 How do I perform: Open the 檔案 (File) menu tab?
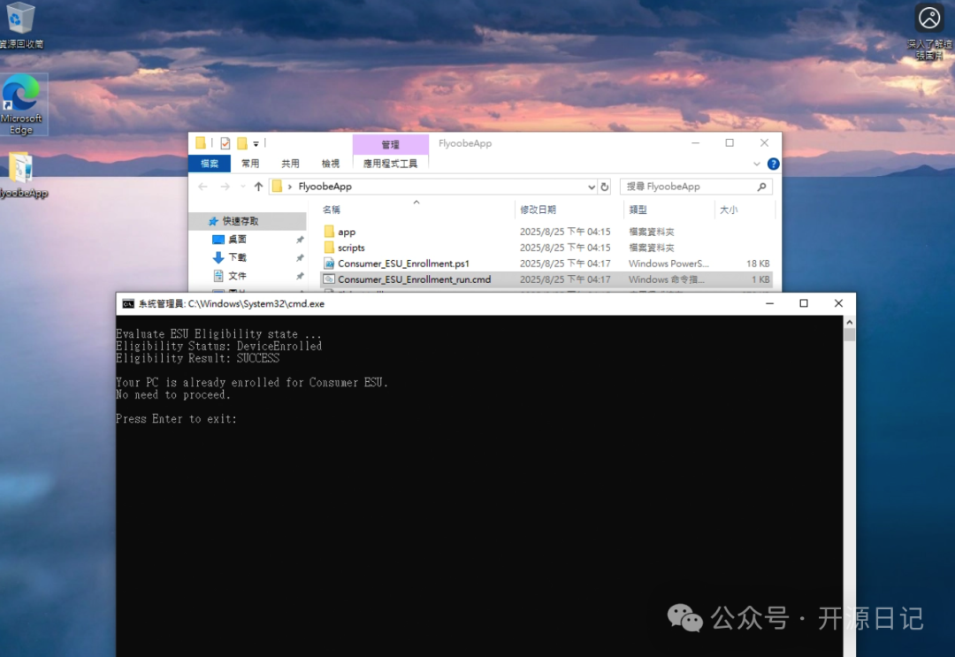210,164
